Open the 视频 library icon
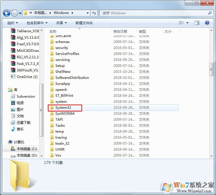 coord(13,103)
